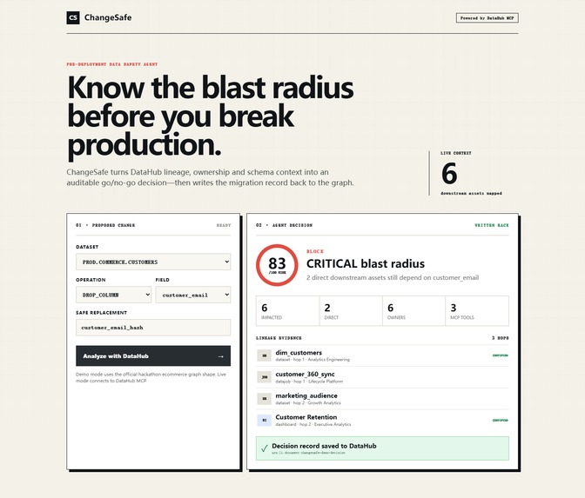
Task: Click downstream assets mapped caption
Action: click(x=471, y=193)
